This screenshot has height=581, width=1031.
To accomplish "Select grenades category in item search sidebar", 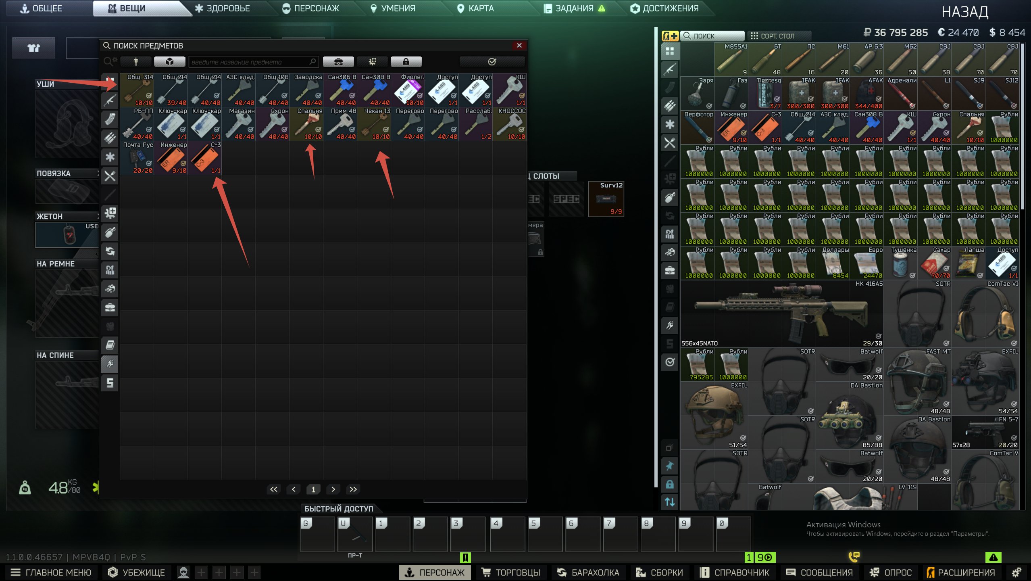I will pyautogui.click(x=110, y=232).
